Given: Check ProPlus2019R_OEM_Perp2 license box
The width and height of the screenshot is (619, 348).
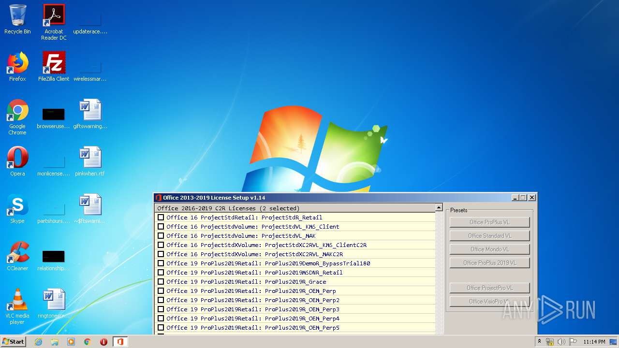Looking at the screenshot, I should (161, 300).
